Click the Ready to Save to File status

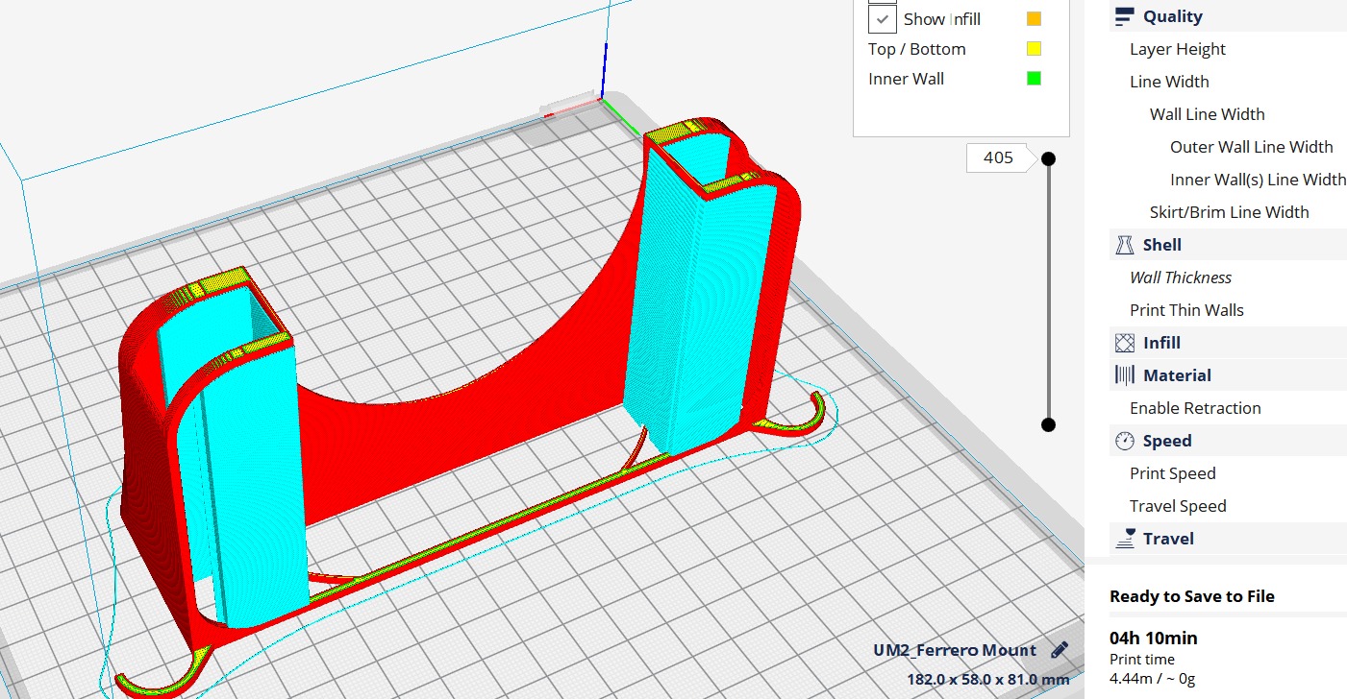[1192, 596]
